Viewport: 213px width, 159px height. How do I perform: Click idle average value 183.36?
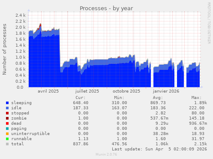pos(158,108)
